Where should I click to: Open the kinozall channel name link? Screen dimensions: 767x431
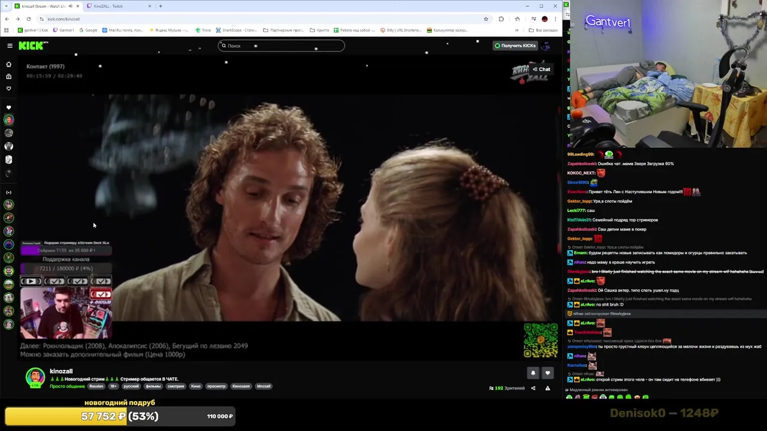[61, 371]
